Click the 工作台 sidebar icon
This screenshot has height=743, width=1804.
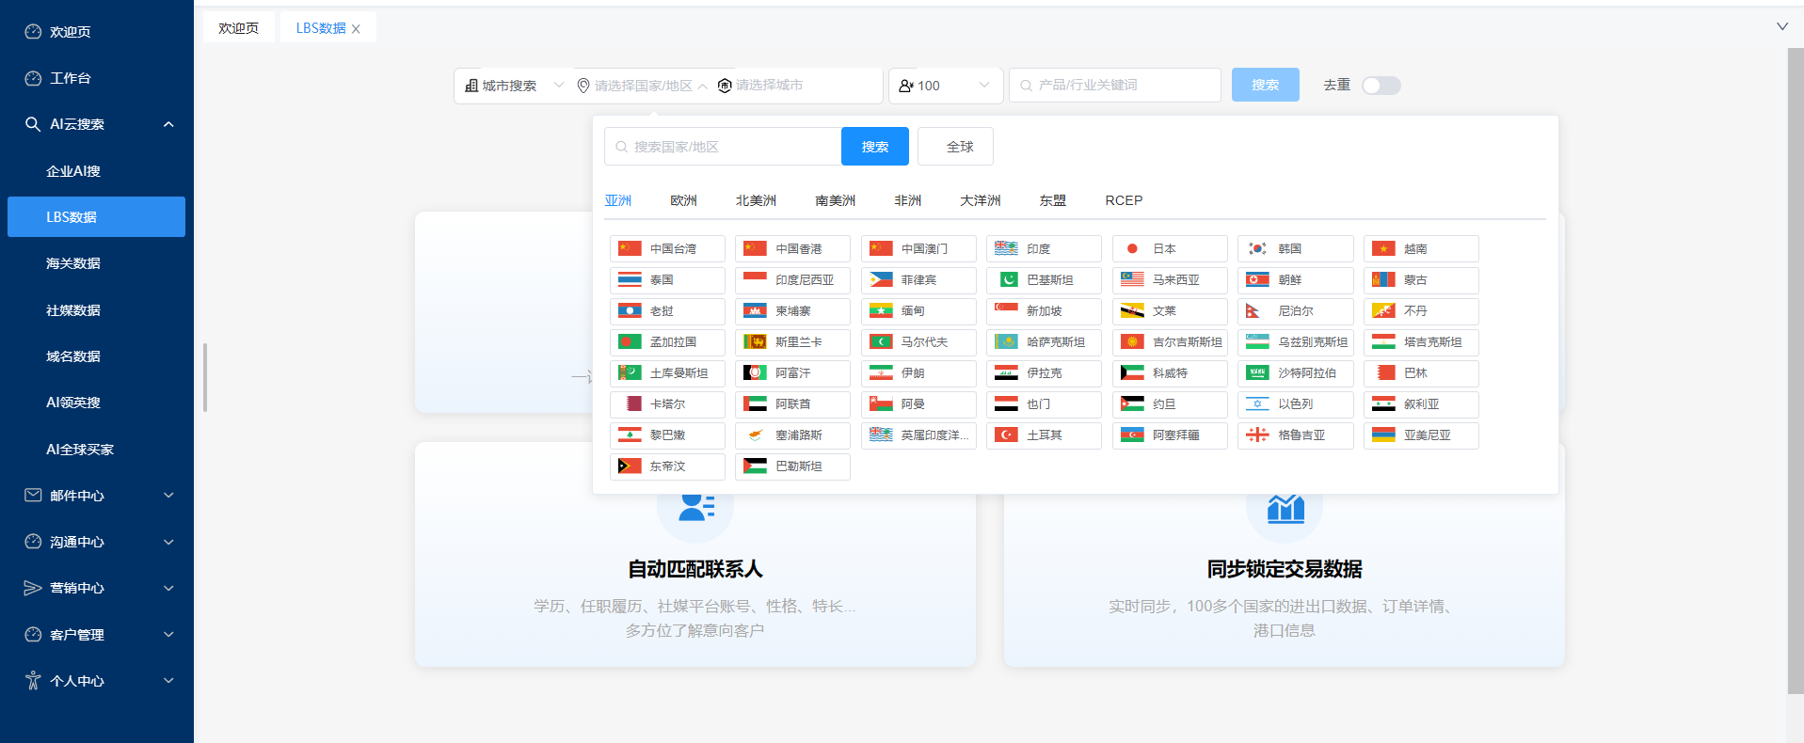tap(33, 78)
